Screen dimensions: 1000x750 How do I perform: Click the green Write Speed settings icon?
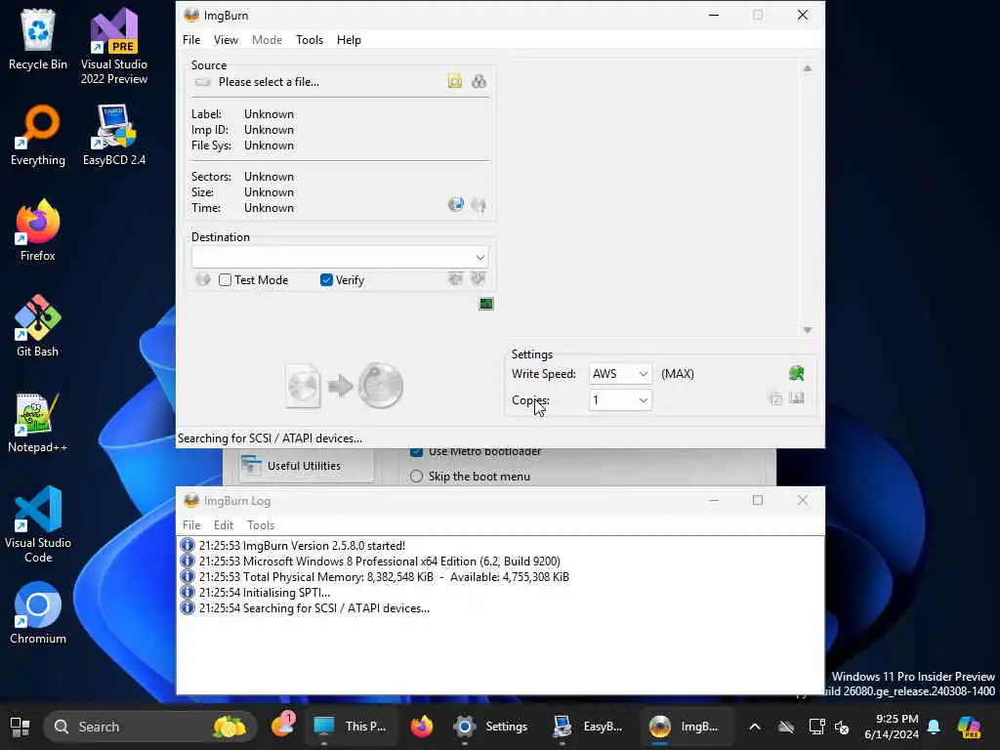click(x=796, y=373)
